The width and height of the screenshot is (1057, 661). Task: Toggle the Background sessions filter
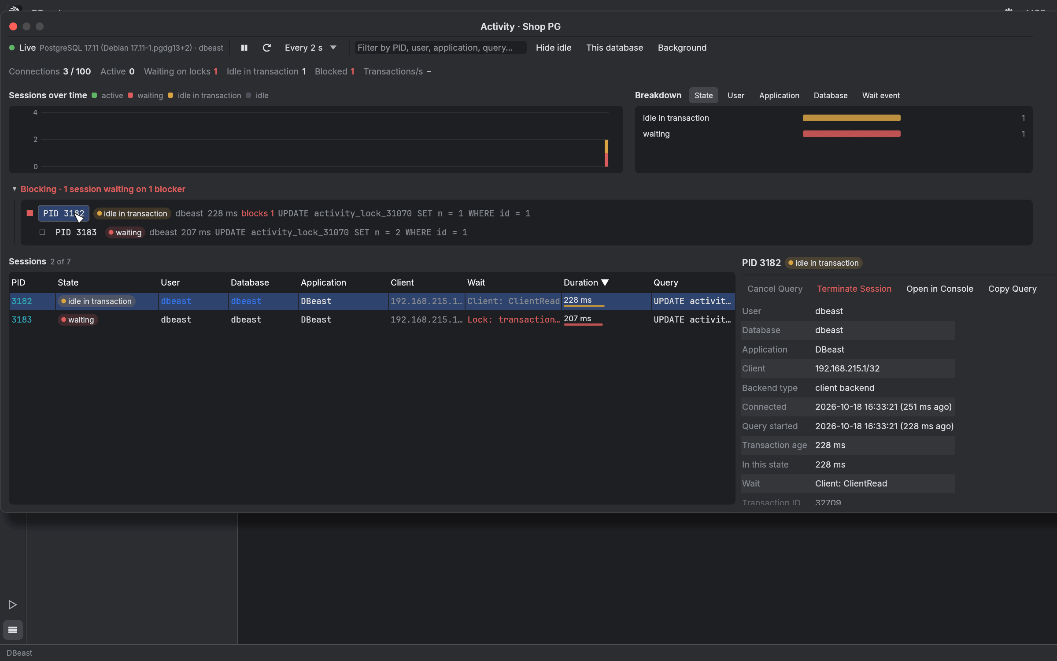(x=682, y=48)
